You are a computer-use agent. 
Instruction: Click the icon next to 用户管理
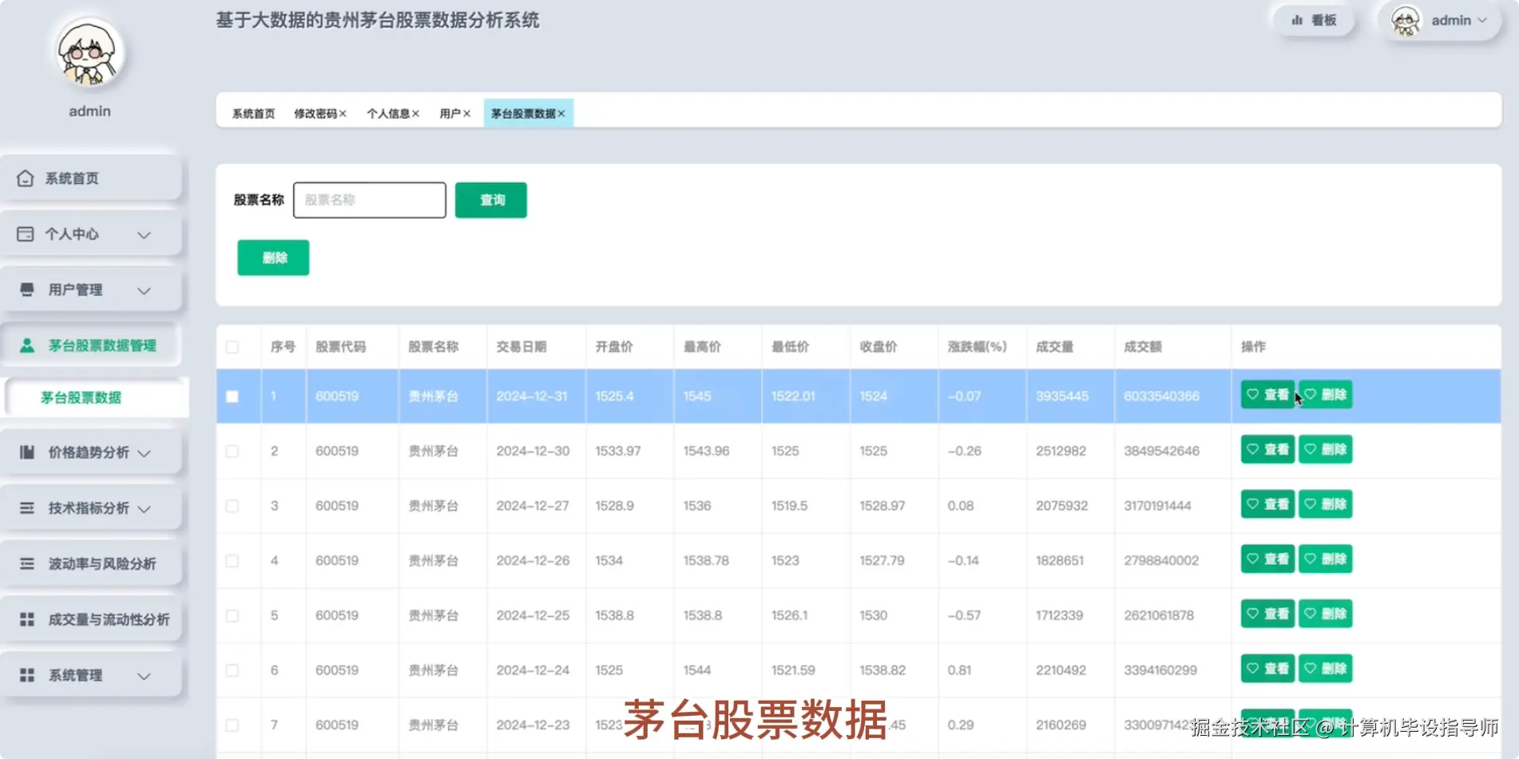27,289
